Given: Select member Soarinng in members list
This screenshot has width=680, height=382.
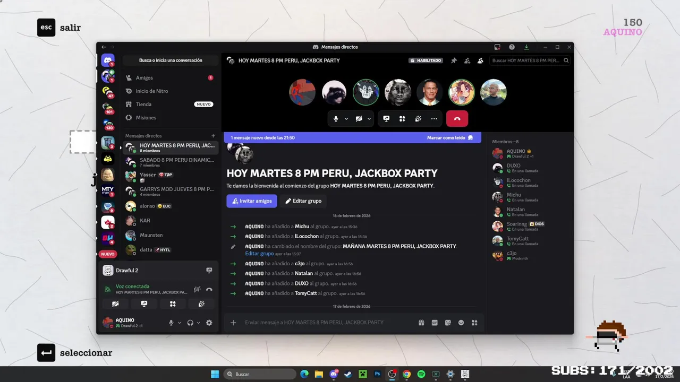Looking at the screenshot, I should 526,227.
